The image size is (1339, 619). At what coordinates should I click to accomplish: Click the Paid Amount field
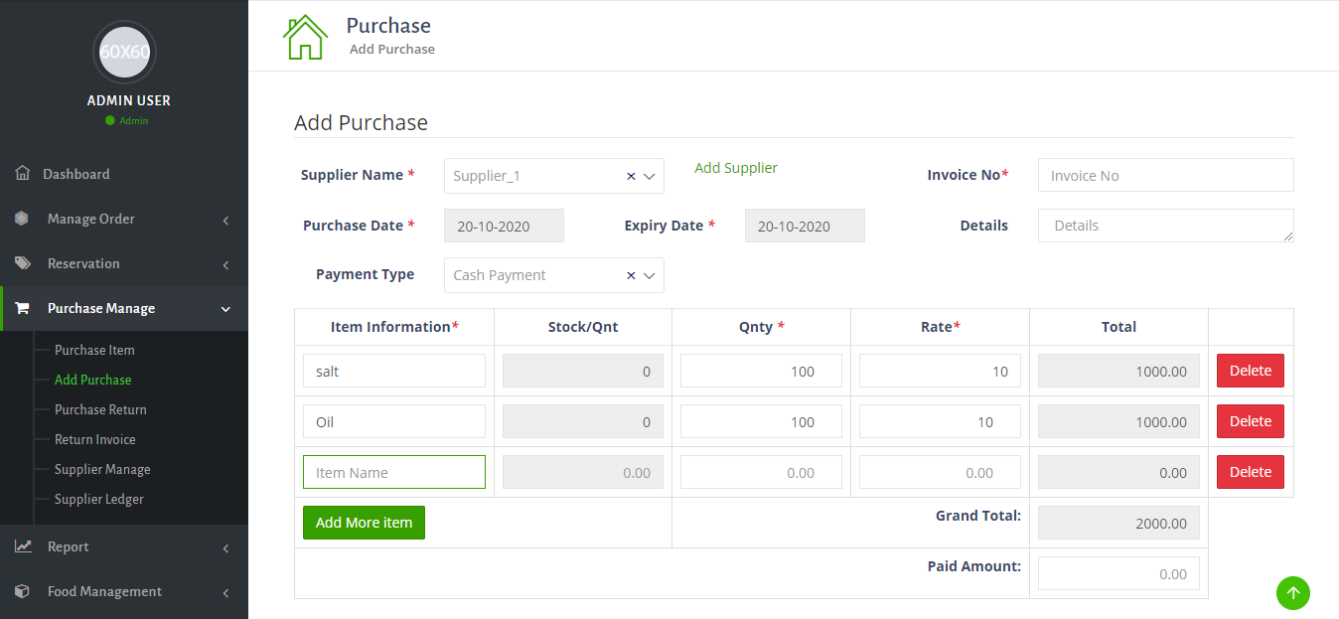(x=1118, y=573)
